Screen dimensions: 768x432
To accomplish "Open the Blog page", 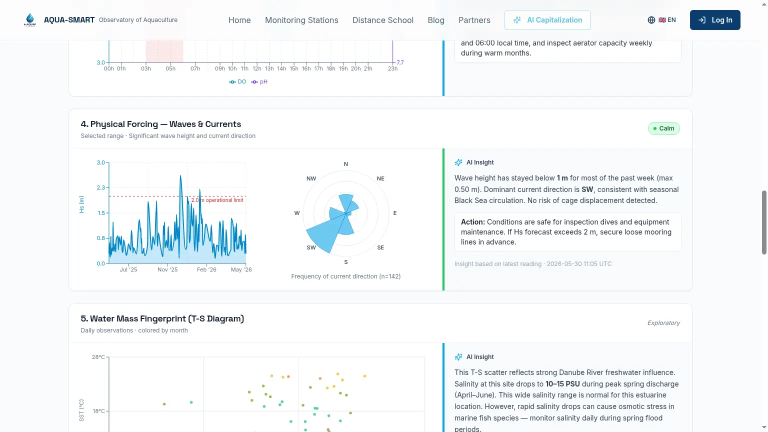I will [x=436, y=20].
